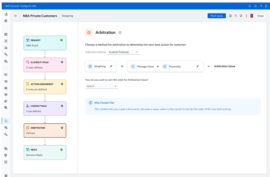Click the red badge showing 1
The height and width of the screenshot is (177, 270).
252,16
